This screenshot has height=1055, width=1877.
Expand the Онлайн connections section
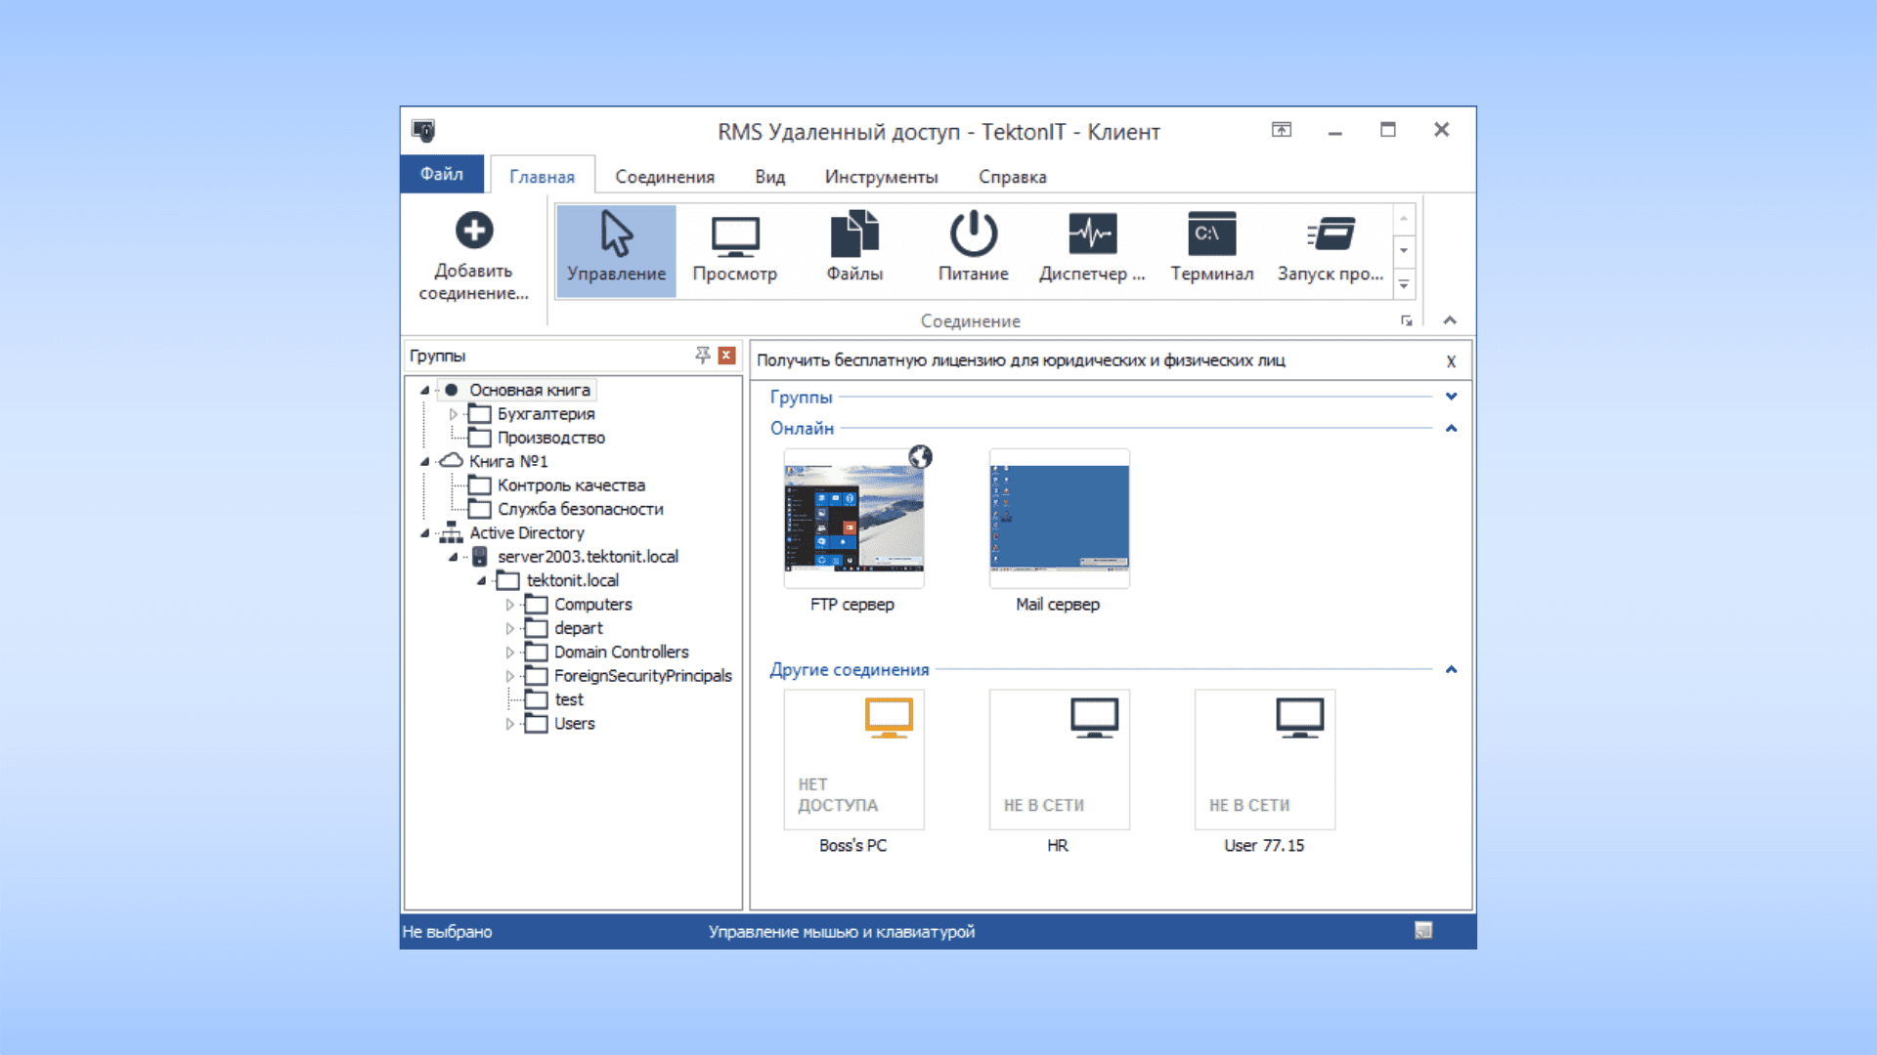1452,428
